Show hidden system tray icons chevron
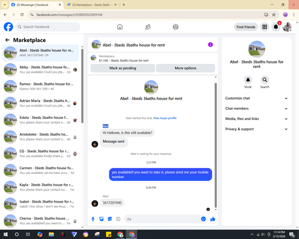 (x=252, y=234)
